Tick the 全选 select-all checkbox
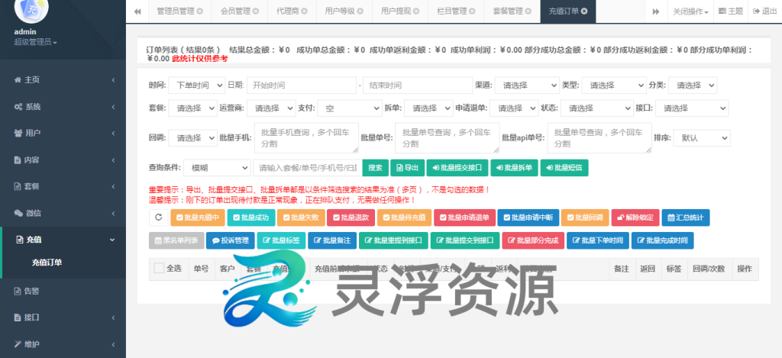This screenshot has width=782, height=358. (159, 268)
